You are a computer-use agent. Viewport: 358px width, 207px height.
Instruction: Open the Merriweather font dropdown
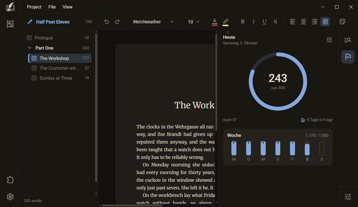click(153, 21)
